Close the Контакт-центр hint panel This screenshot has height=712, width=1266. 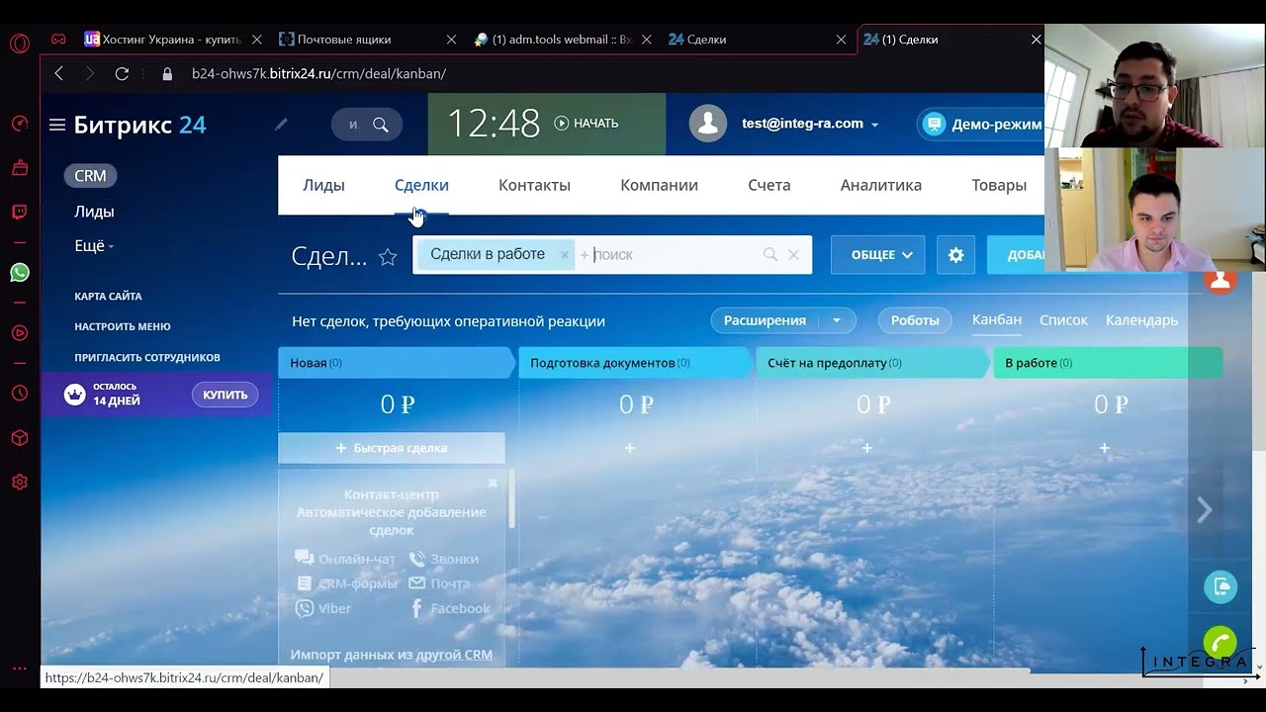[493, 484]
